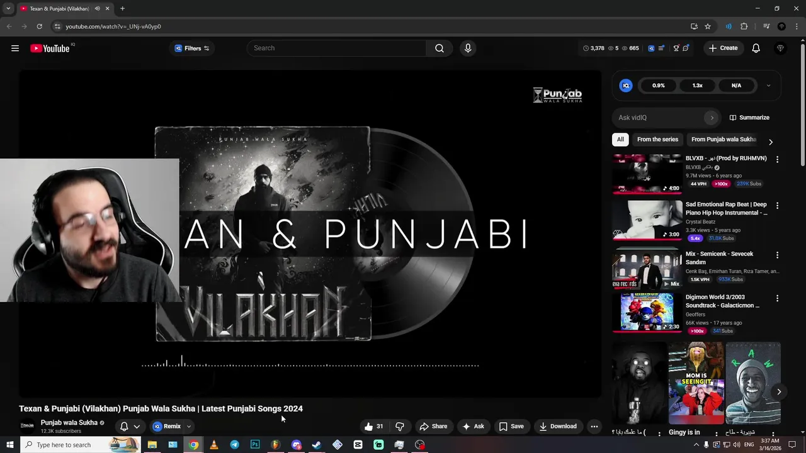806x453 pixels.
Task: Click the Download button
Action: 558,427
